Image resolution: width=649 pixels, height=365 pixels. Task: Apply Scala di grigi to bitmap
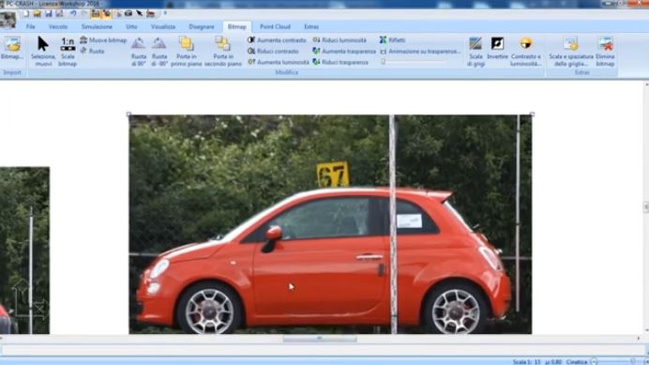click(475, 52)
